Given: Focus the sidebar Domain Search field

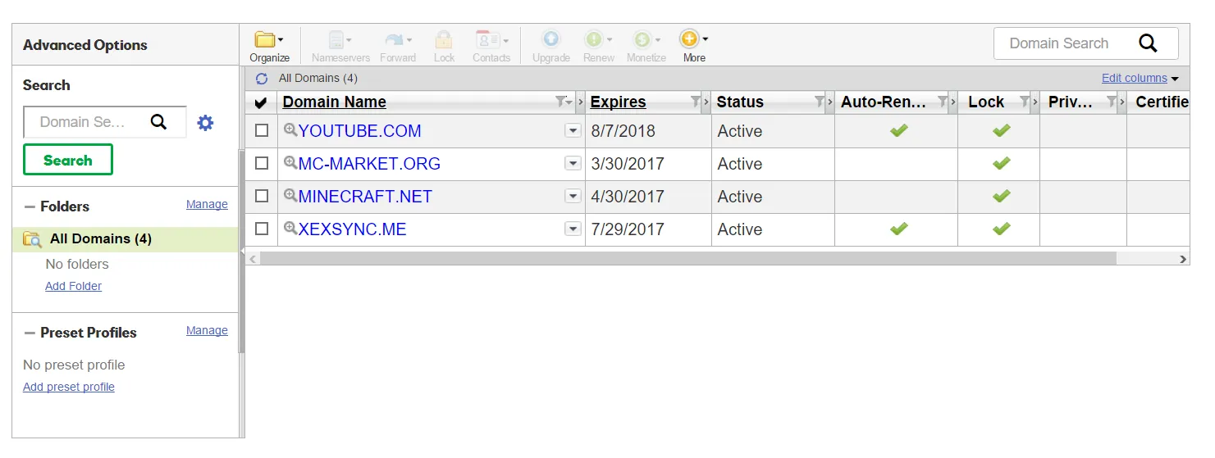Looking at the screenshot, I should click(105, 122).
